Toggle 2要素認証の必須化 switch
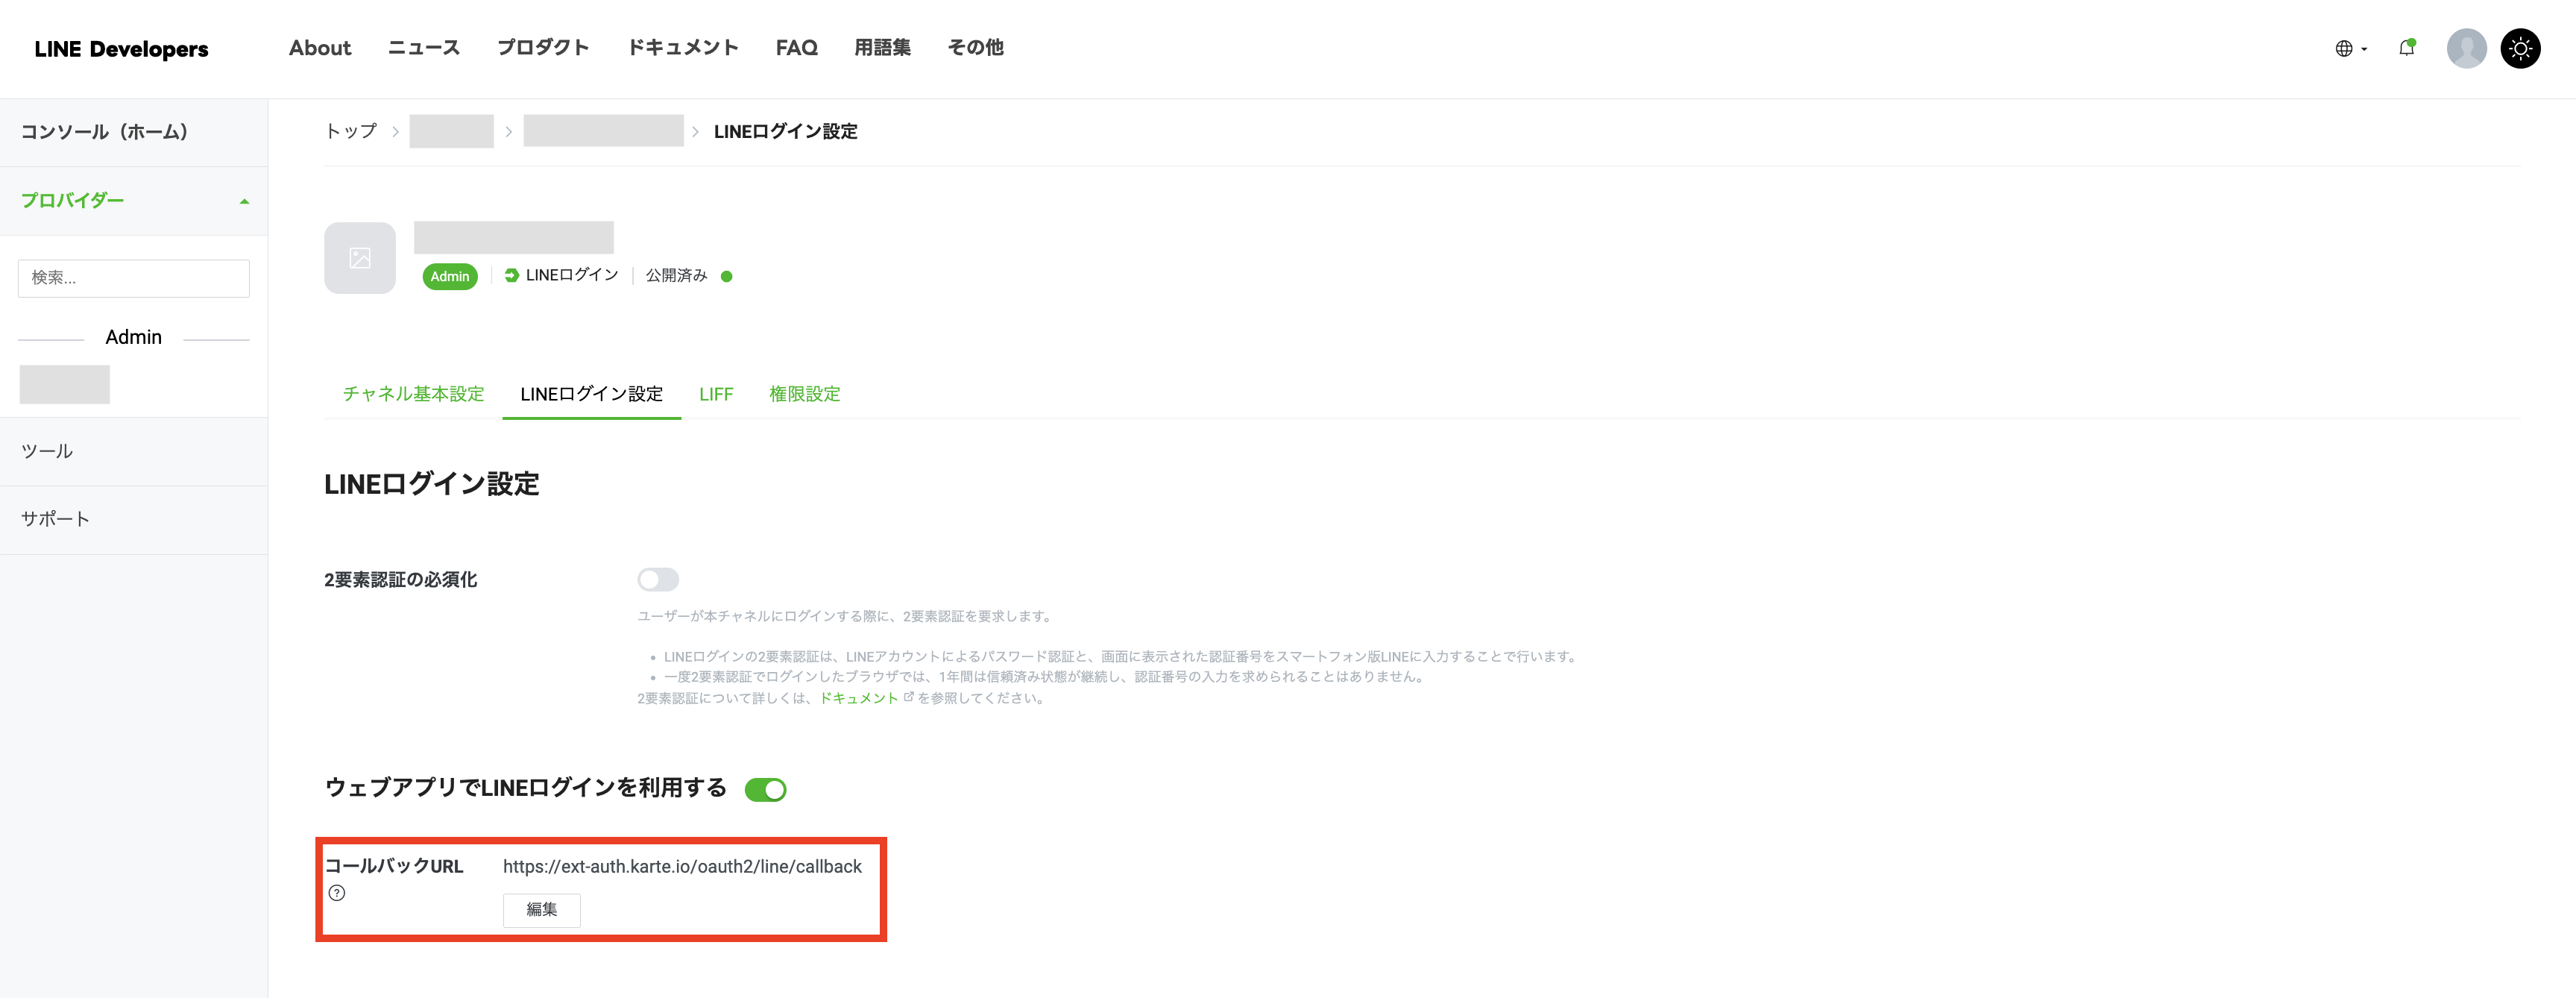The image size is (2576, 998). click(658, 579)
